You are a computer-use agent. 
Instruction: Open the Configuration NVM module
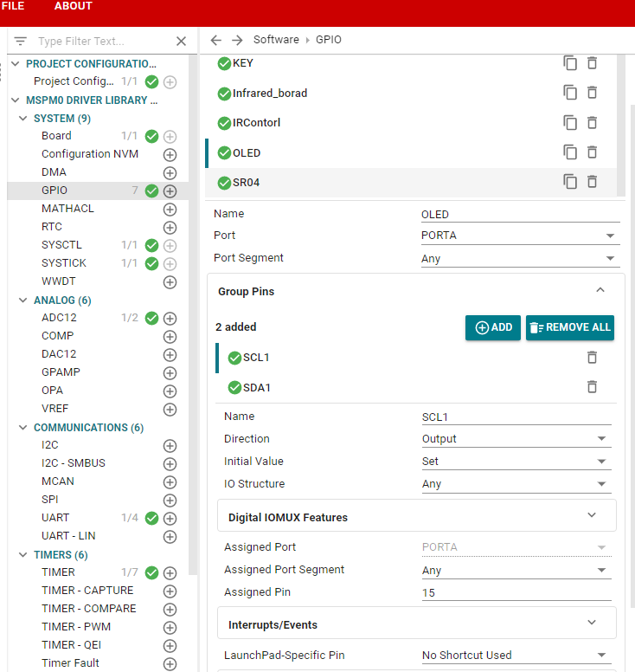pyautogui.click(x=90, y=153)
